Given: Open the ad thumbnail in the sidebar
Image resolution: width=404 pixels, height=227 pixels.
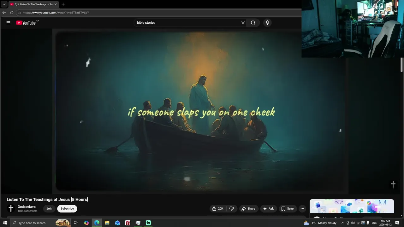Looking at the screenshot, I should pos(352,206).
